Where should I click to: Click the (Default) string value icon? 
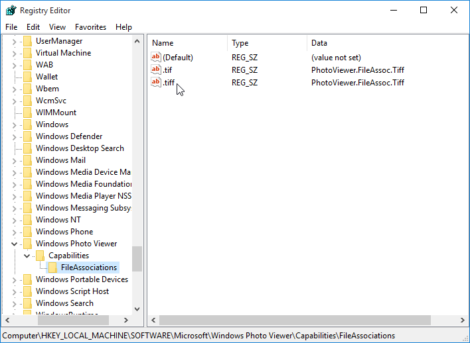(157, 58)
